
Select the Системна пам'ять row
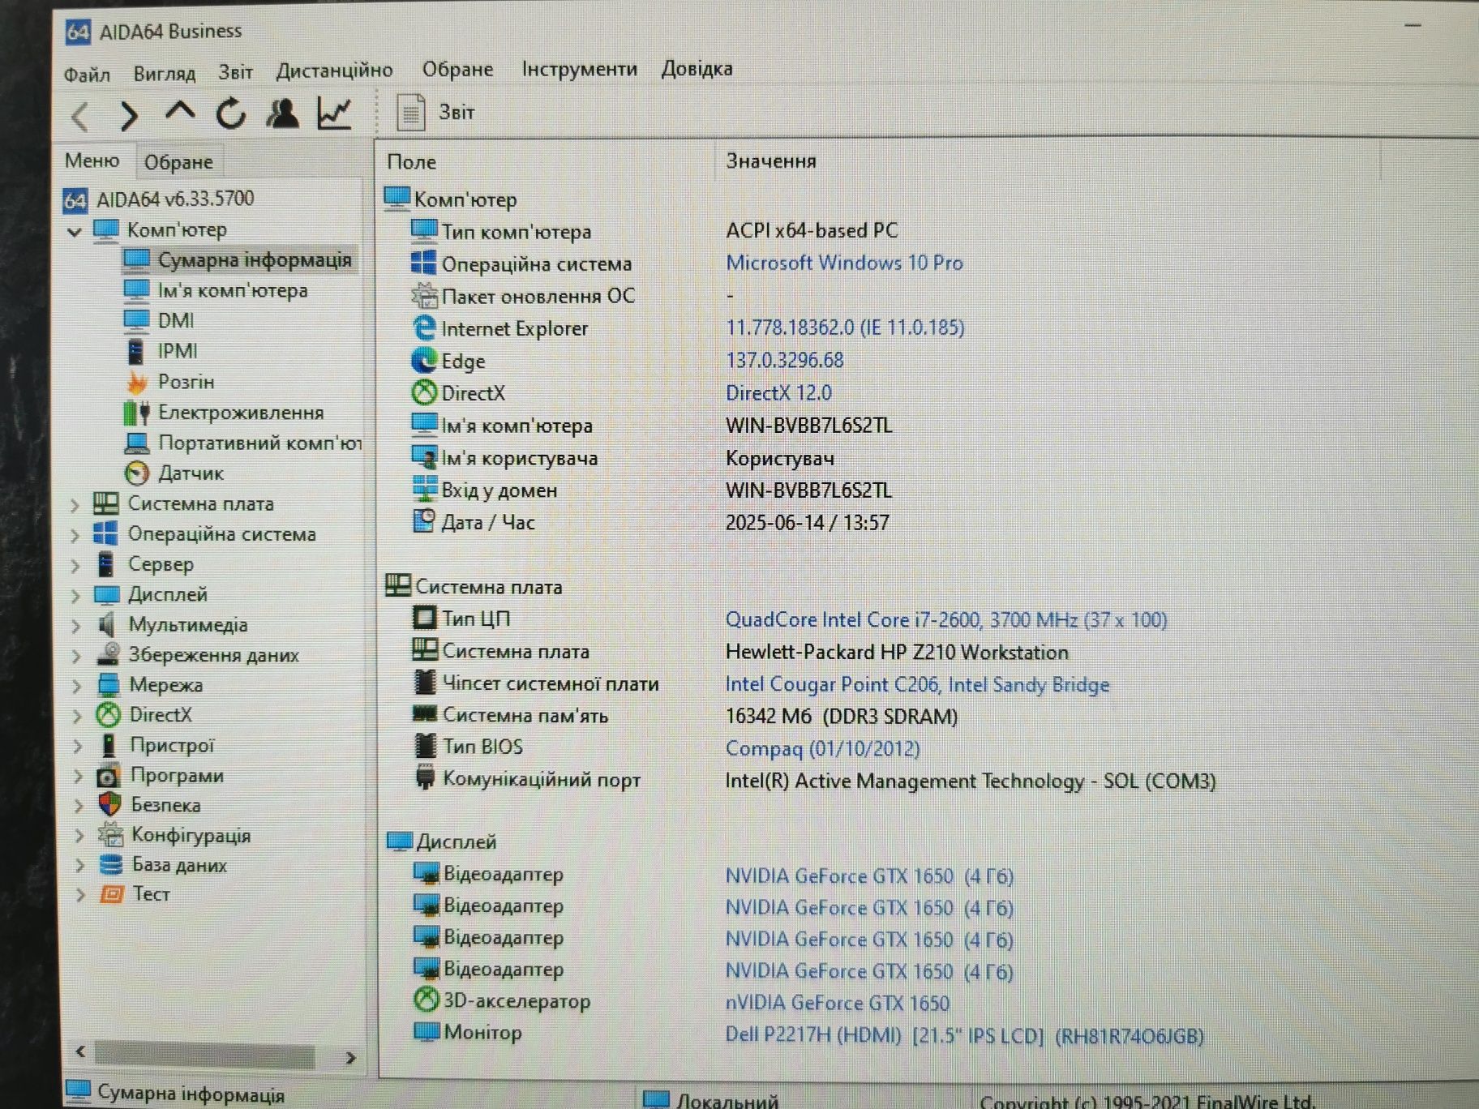pyautogui.click(x=685, y=716)
